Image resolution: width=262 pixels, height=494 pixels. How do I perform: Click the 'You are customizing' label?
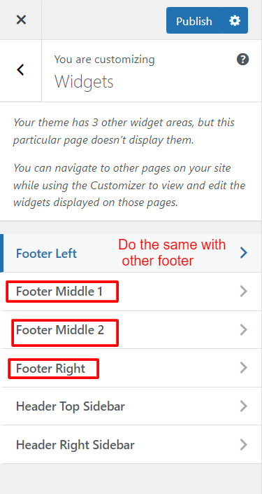104,60
